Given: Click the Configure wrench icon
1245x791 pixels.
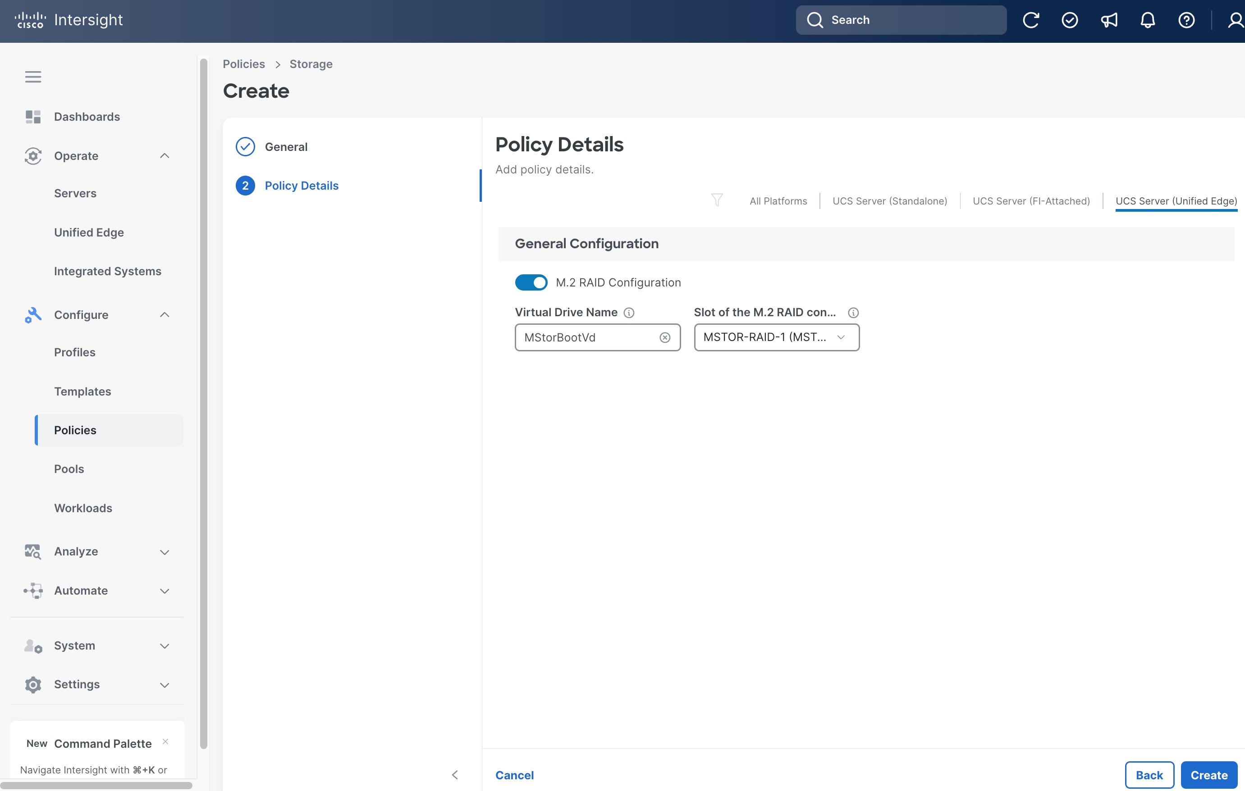Looking at the screenshot, I should (x=33, y=315).
